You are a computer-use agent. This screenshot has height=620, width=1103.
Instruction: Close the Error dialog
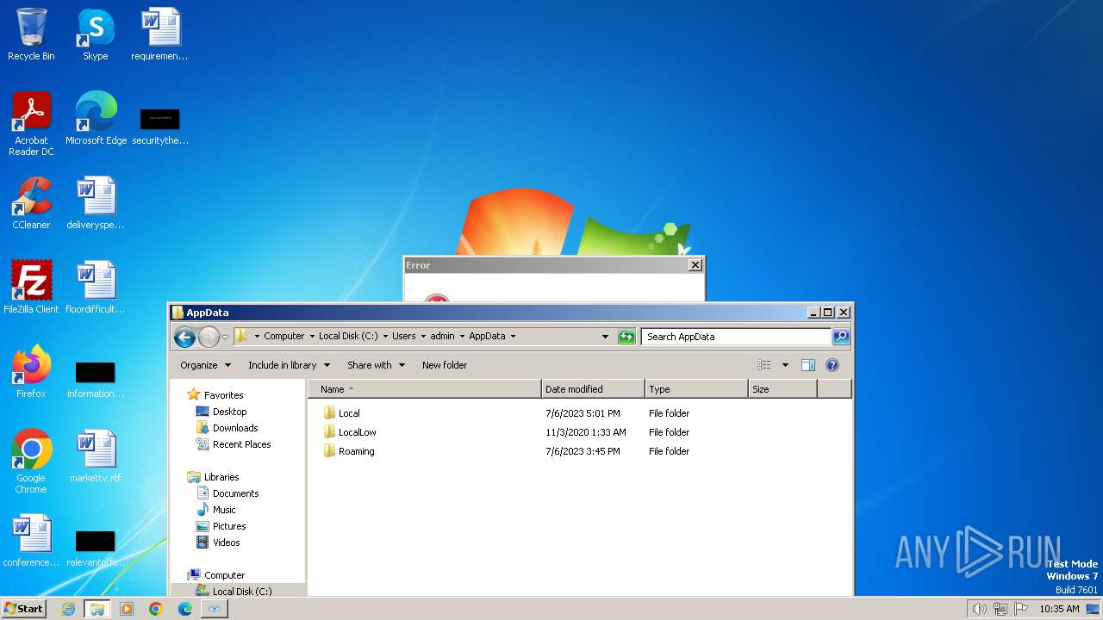click(x=695, y=265)
